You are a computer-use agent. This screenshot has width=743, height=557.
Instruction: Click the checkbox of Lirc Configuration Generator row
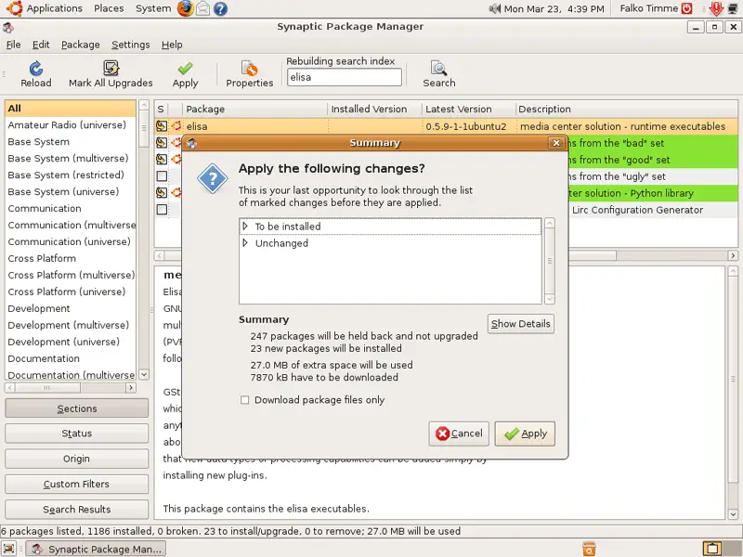pos(162,210)
